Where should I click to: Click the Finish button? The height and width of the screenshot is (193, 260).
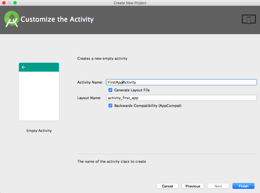pos(243,186)
